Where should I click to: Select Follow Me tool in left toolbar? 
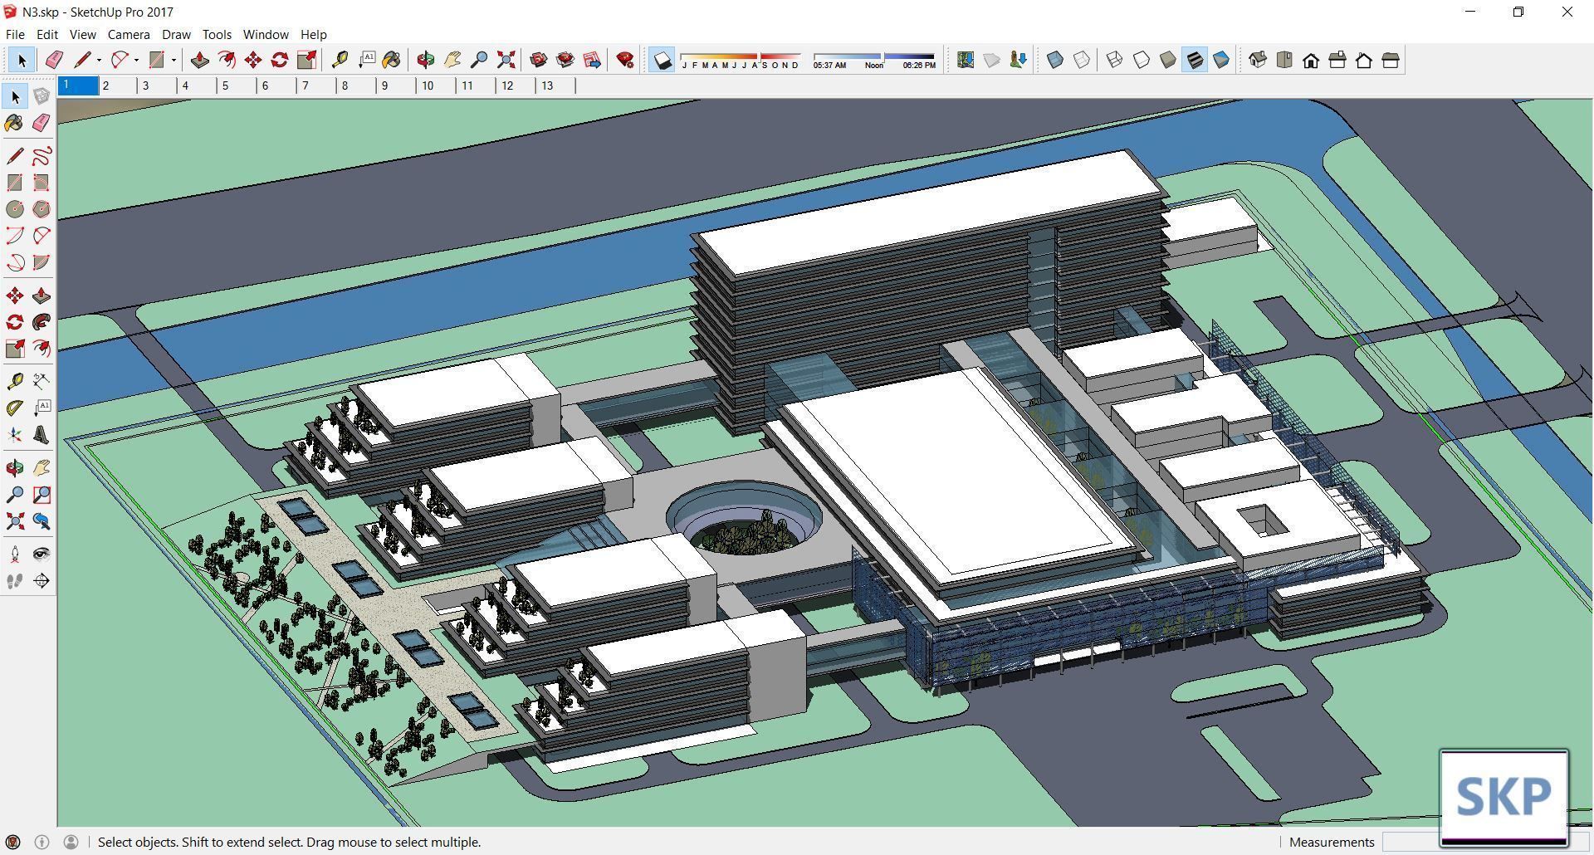coord(42,322)
